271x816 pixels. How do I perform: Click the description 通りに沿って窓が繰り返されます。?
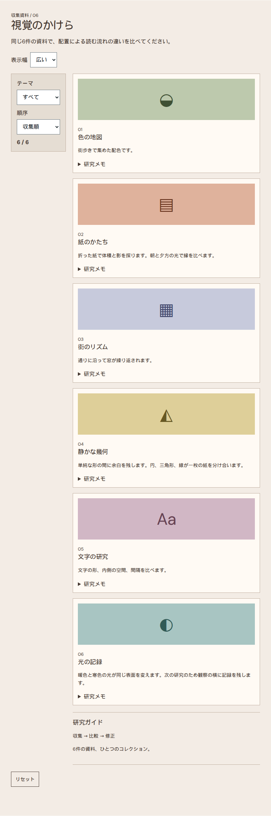[x=116, y=360]
